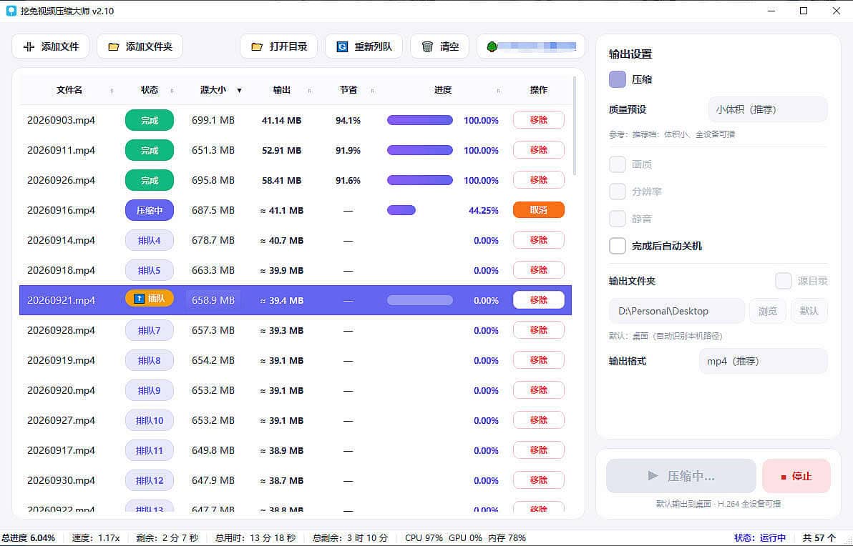This screenshot has width=853, height=546.
Task: Click the 完成 badge of 20260911.mp4
Action: 150,150
